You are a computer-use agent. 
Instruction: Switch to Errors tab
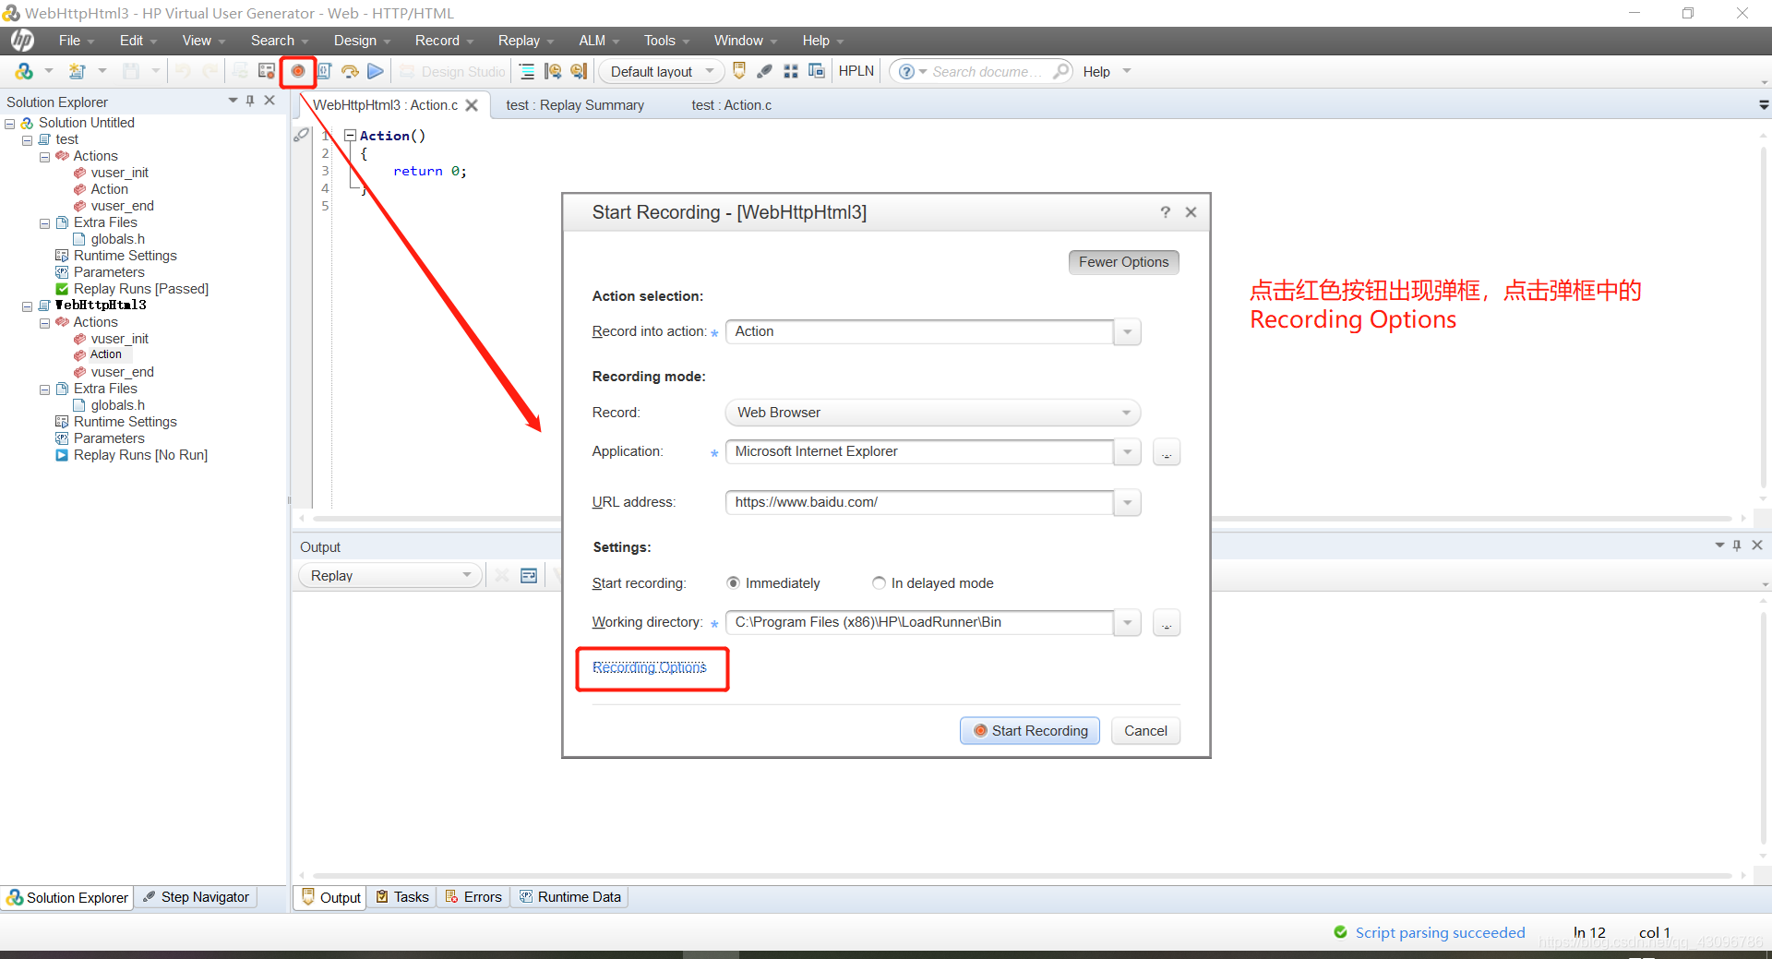(x=473, y=897)
